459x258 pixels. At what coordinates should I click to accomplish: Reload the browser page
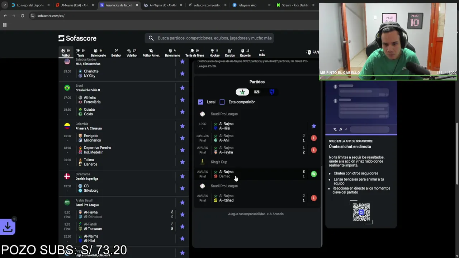click(x=22, y=16)
